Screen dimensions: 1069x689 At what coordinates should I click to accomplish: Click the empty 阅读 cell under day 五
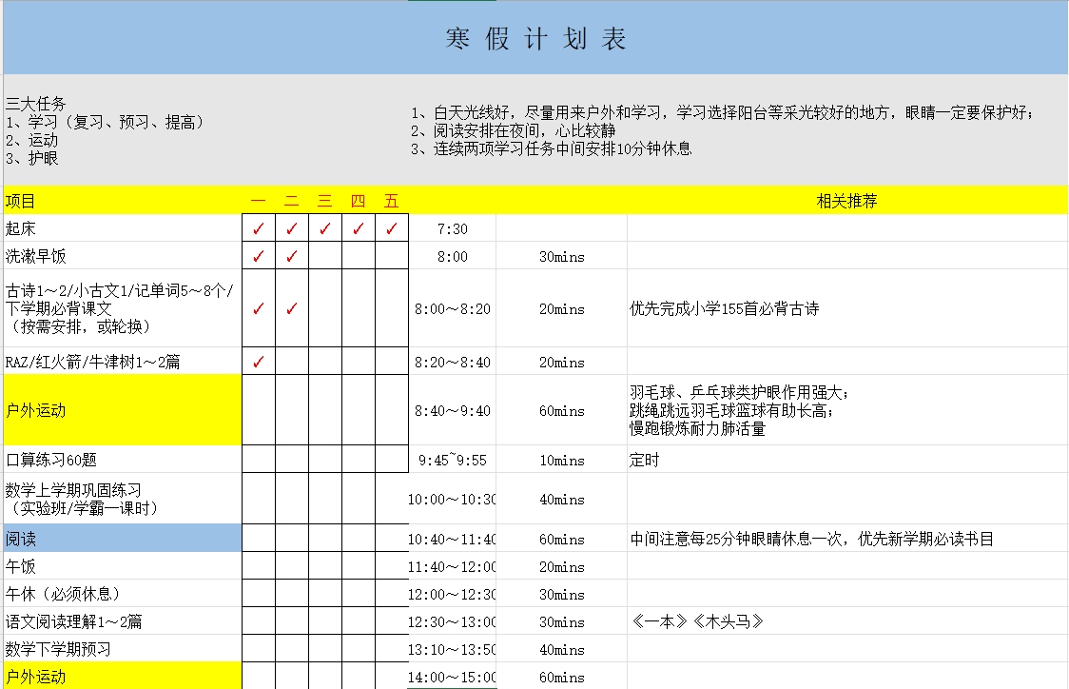coord(391,539)
